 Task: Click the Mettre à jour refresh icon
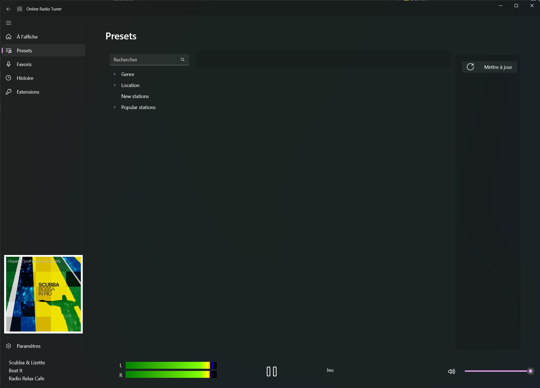(470, 67)
